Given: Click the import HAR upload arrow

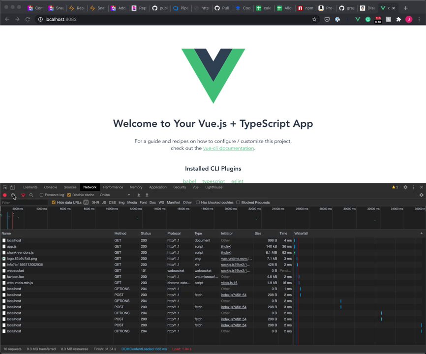Looking at the screenshot, I should [139, 195].
